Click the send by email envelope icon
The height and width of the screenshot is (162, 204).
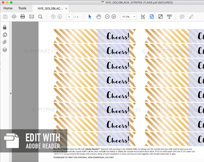click(x=32, y=17)
